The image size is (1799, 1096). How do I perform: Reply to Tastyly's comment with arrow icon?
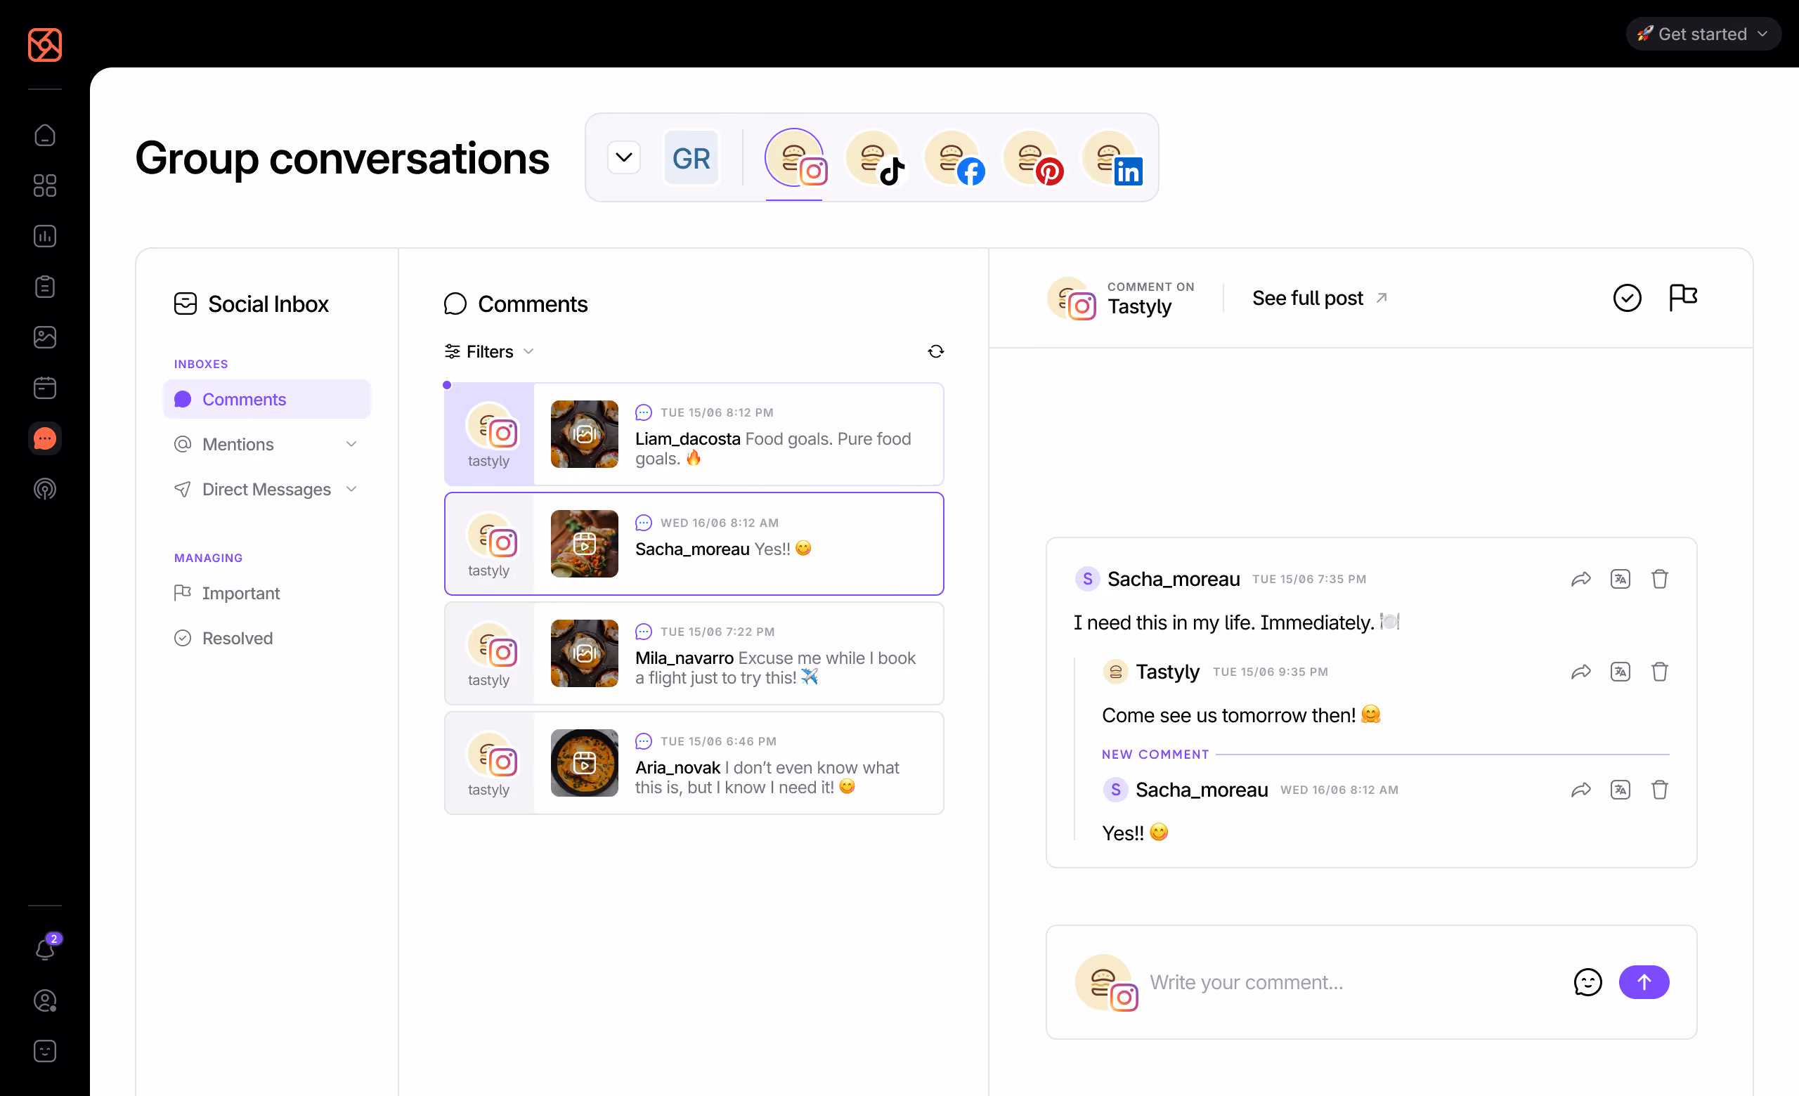click(1580, 672)
